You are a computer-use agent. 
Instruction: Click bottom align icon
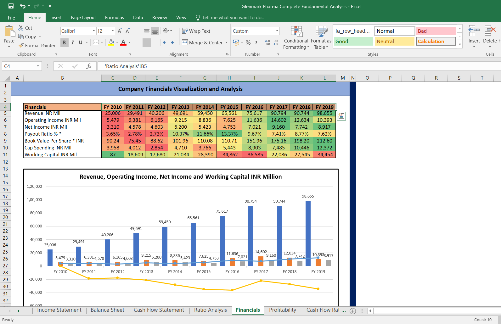(155, 31)
